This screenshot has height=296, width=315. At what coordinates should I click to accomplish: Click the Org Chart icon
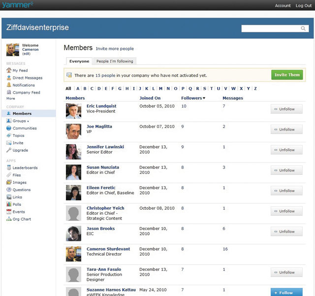[x=9, y=219]
